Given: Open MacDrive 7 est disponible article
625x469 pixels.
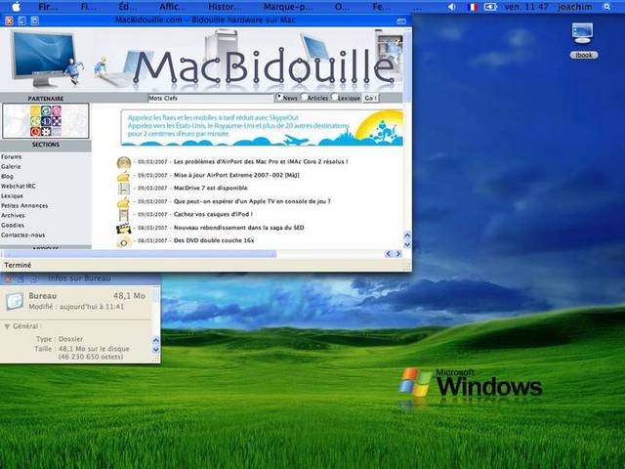Looking at the screenshot, I should pos(211,188).
